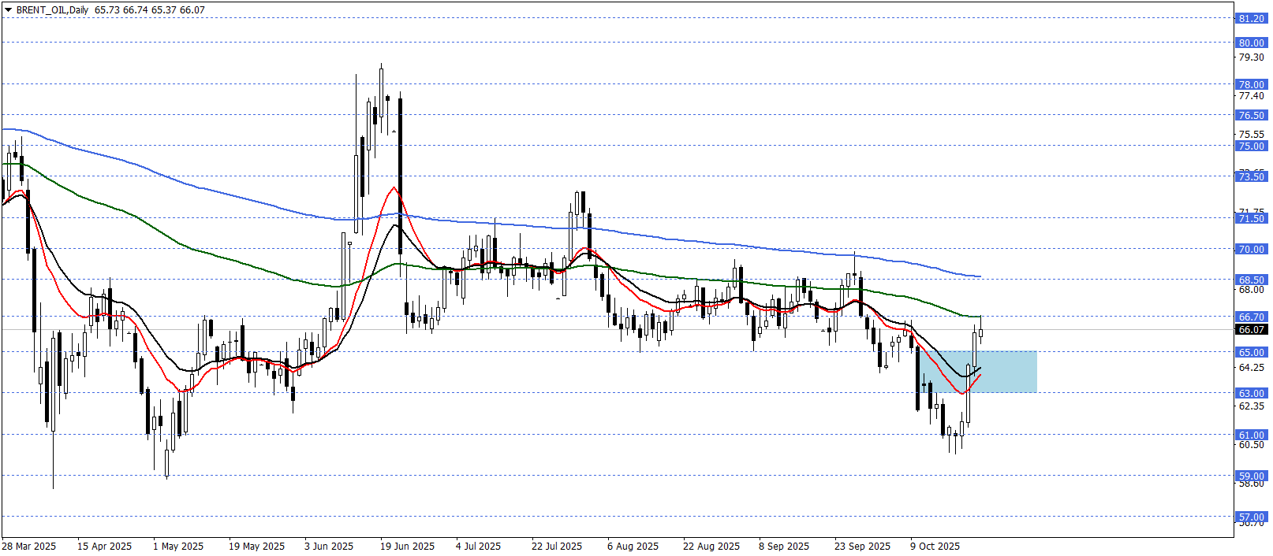
Task: Click the triangle arrow beside BRENT_OIL title
Action: click(8, 10)
